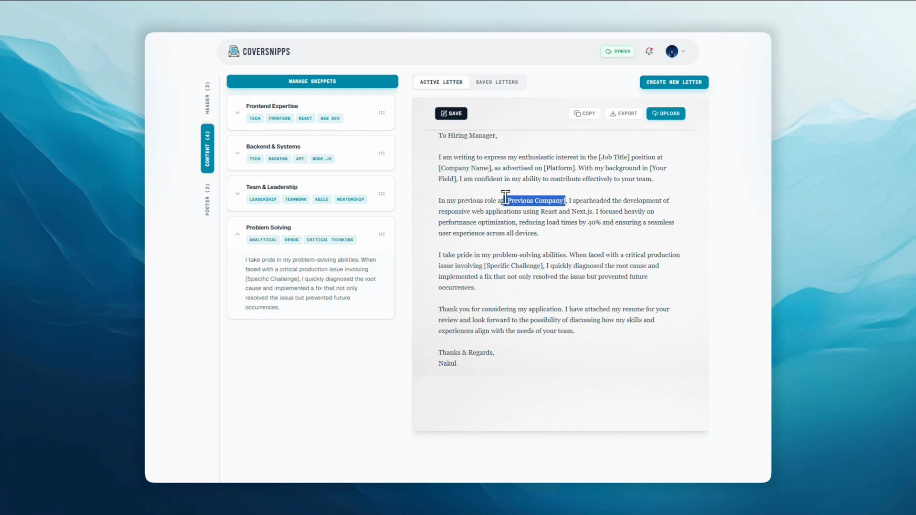Switch to the Active Letter tab
Screen dimensions: 916x515
point(441,82)
